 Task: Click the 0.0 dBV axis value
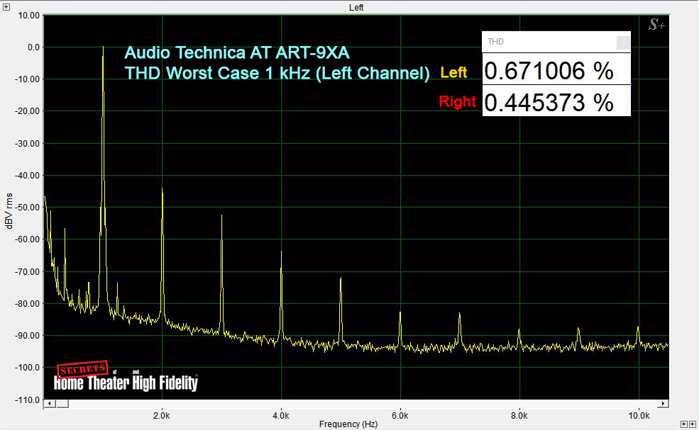click(x=33, y=47)
